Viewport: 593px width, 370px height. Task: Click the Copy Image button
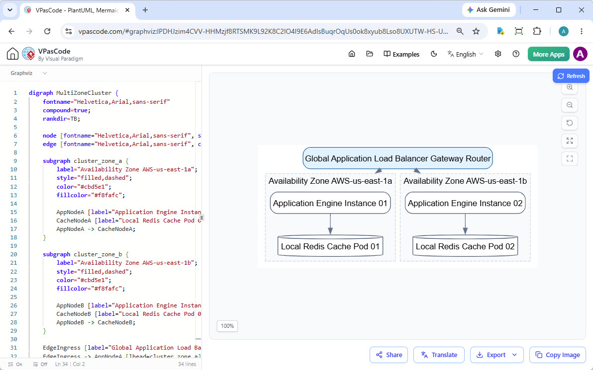(x=558, y=355)
